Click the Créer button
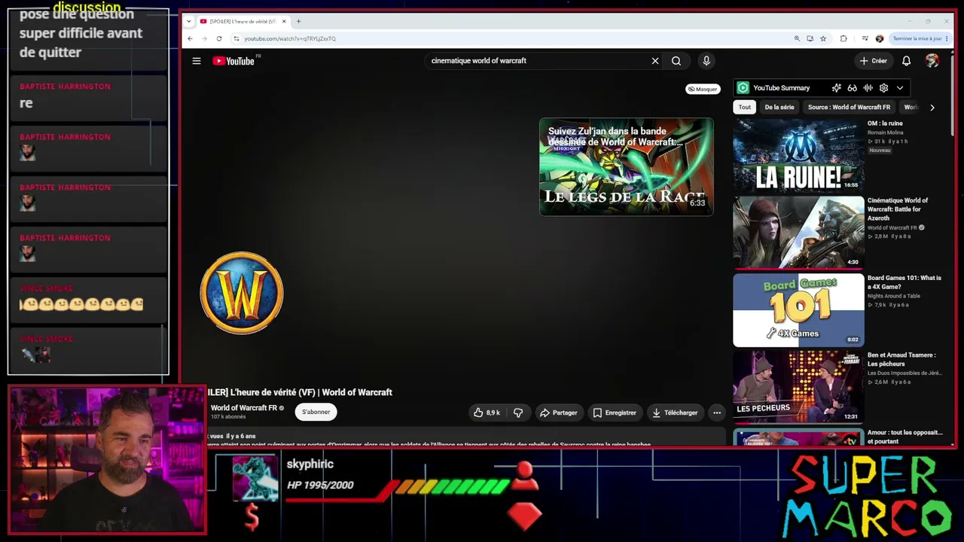 click(874, 61)
